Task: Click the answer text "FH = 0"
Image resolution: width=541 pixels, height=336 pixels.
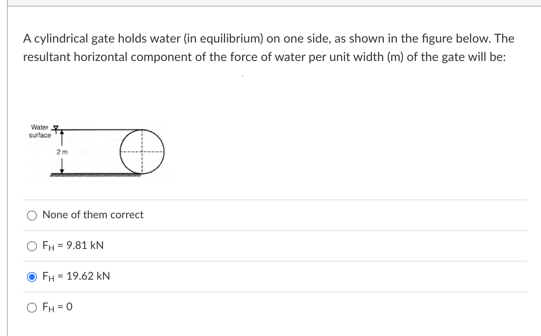Action: coord(57,307)
